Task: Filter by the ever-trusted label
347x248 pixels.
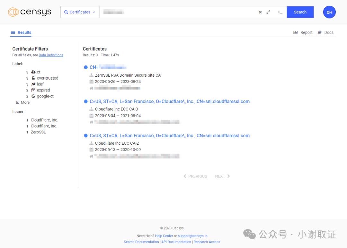Action: (48, 78)
